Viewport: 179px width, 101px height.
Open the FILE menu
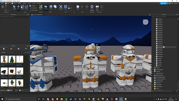tap(2, 3)
